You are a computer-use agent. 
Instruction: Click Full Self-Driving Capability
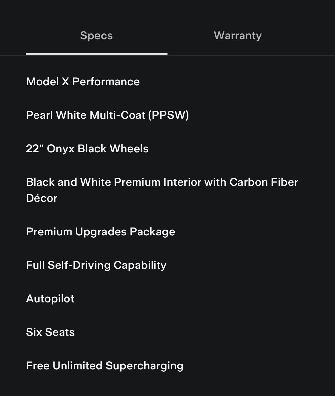[x=96, y=265]
